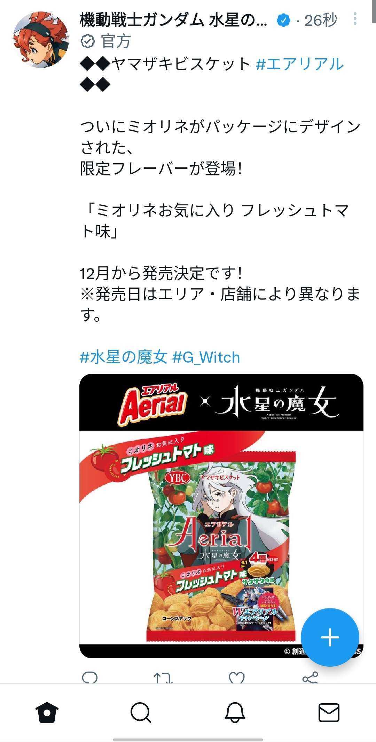This screenshot has width=376, height=742.
Task: Open the Aerial snack package image
Action: (221, 516)
